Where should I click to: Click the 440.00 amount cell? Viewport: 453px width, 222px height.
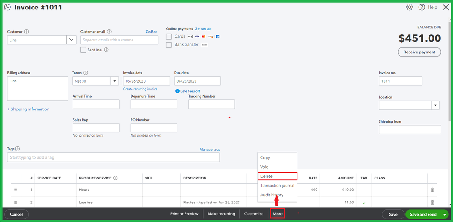338,190
